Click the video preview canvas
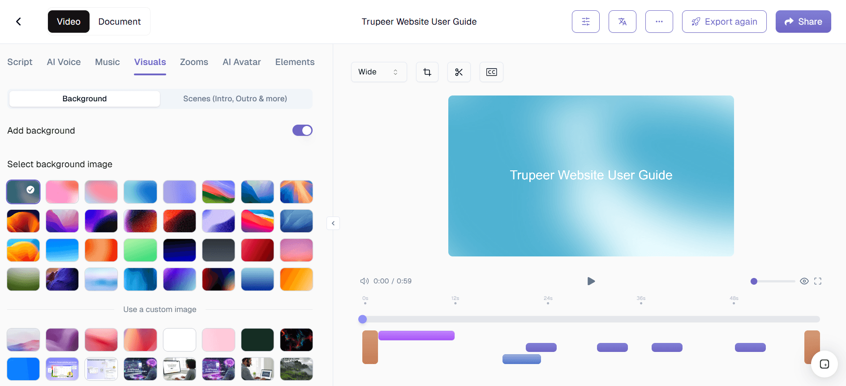846x386 pixels. (x=591, y=176)
